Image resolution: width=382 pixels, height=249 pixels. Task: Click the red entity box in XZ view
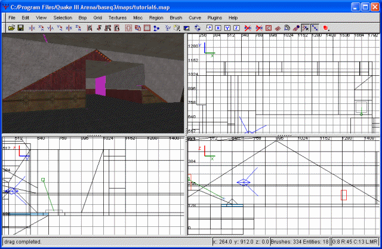tap(344, 195)
